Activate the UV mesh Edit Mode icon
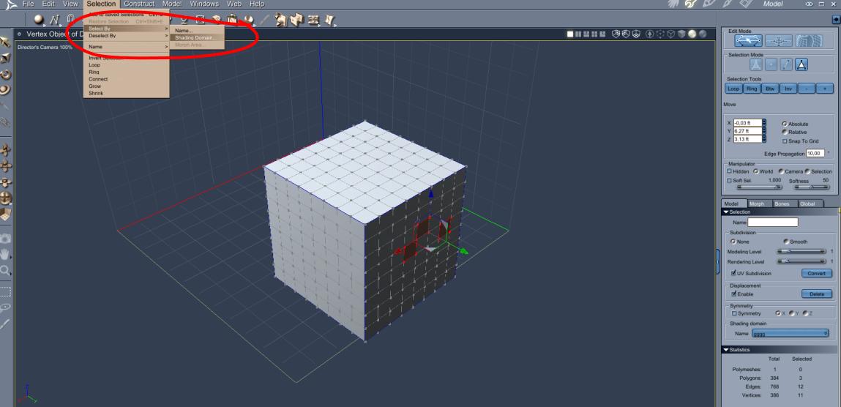This screenshot has width=841, height=407. click(809, 41)
